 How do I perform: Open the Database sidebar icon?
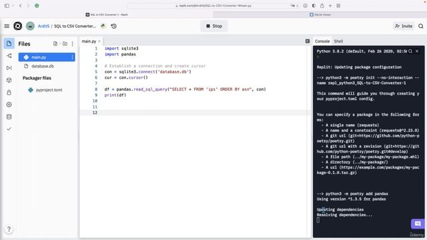9,117
